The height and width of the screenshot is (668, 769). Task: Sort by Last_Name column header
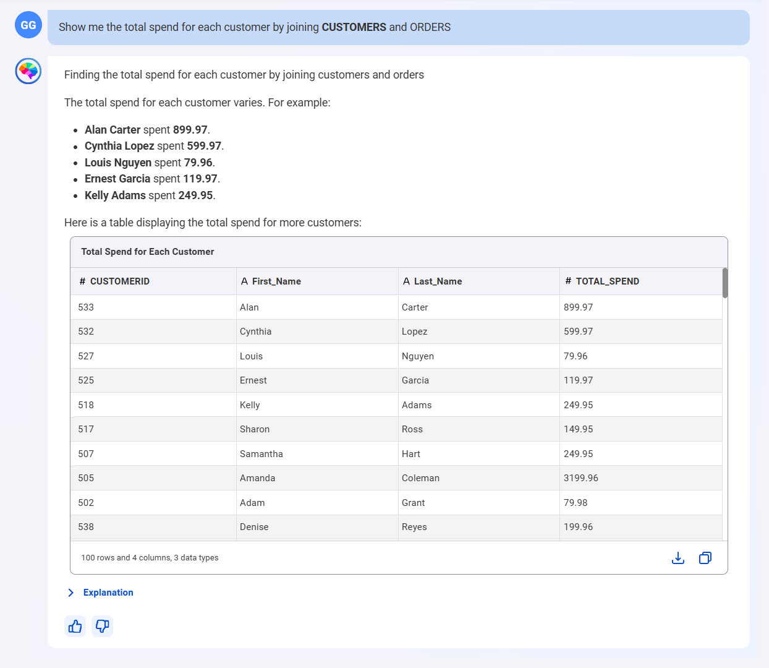[479, 281]
